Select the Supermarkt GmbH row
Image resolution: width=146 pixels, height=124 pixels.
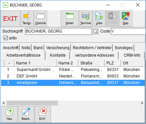[x=73, y=70]
